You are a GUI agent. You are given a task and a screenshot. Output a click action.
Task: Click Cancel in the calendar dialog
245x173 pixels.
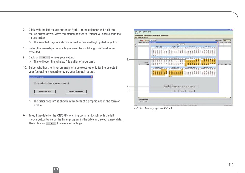(x=182, y=91)
